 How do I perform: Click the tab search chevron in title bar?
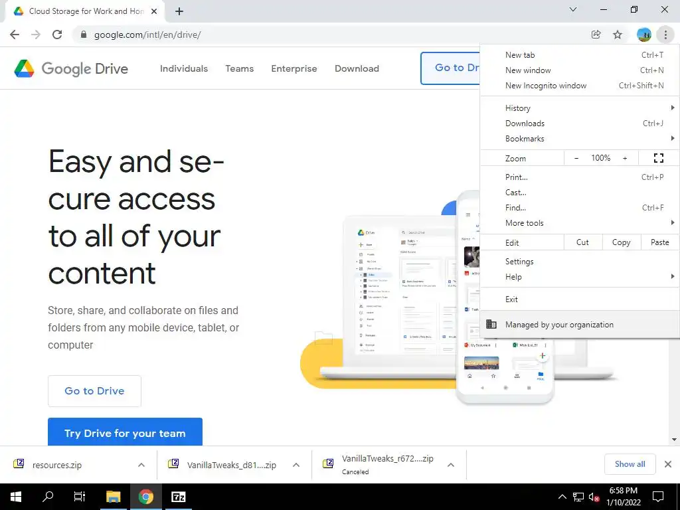[573, 9]
